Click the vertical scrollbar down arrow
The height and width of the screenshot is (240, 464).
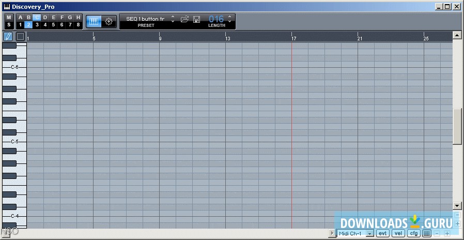tap(457, 206)
